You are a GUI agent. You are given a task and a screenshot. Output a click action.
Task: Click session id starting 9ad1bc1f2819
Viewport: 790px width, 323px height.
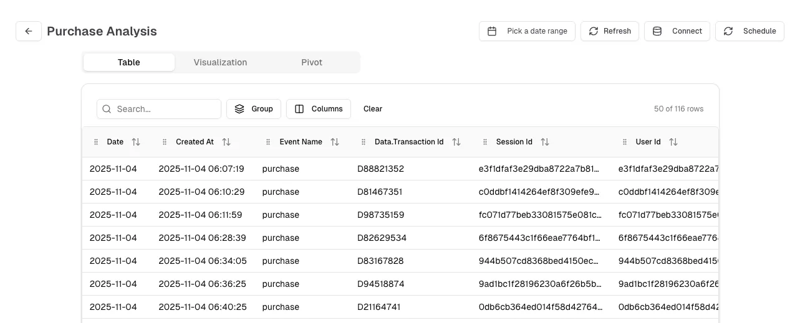pyautogui.click(x=541, y=284)
